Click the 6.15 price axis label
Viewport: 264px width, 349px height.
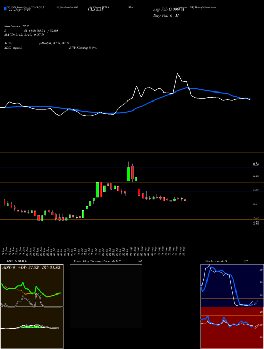coord(256,176)
